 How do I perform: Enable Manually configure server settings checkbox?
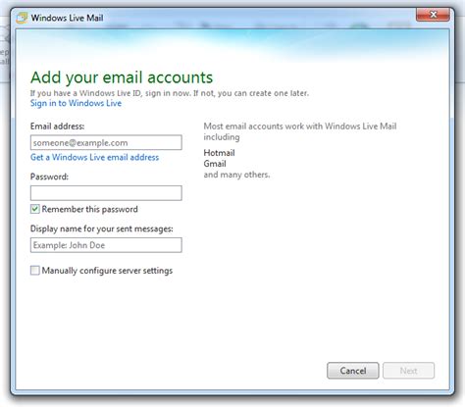coord(35,271)
